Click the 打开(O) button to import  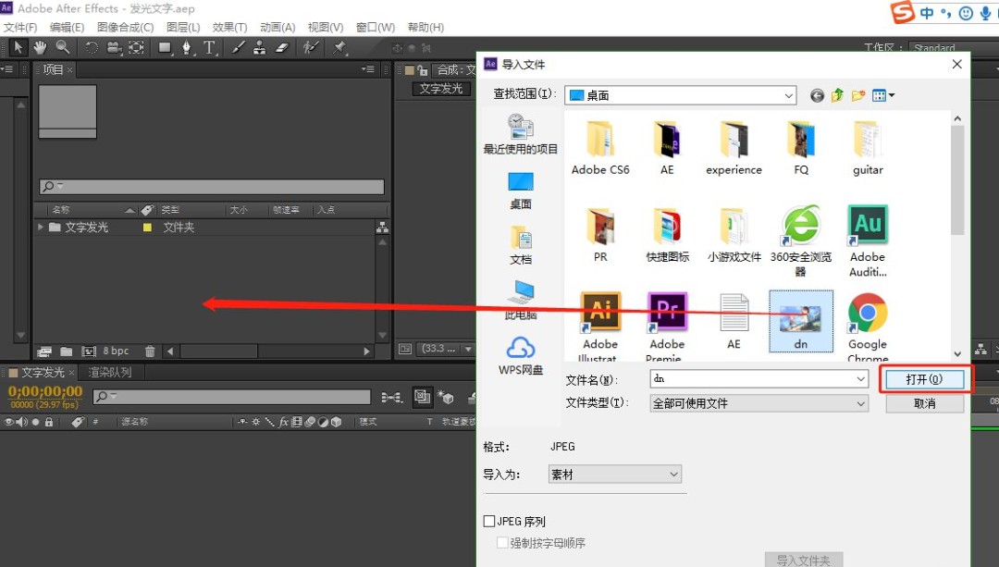922,379
